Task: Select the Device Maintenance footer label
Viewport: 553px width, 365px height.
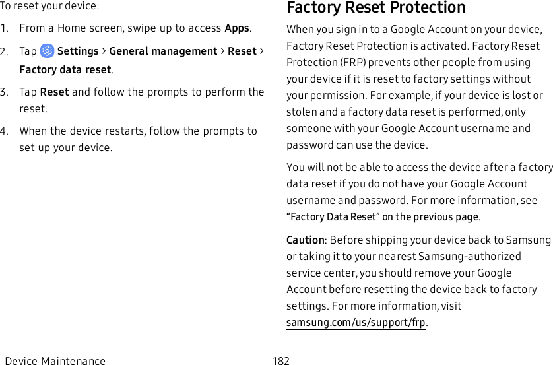Action: click(55, 361)
